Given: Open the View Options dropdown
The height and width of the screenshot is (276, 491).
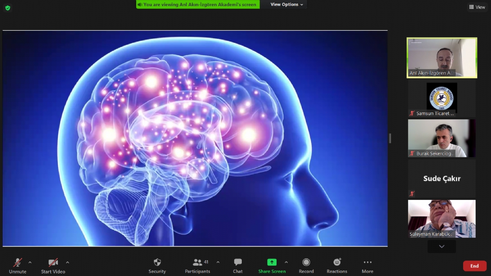Looking at the screenshot, I should point(287,4).
